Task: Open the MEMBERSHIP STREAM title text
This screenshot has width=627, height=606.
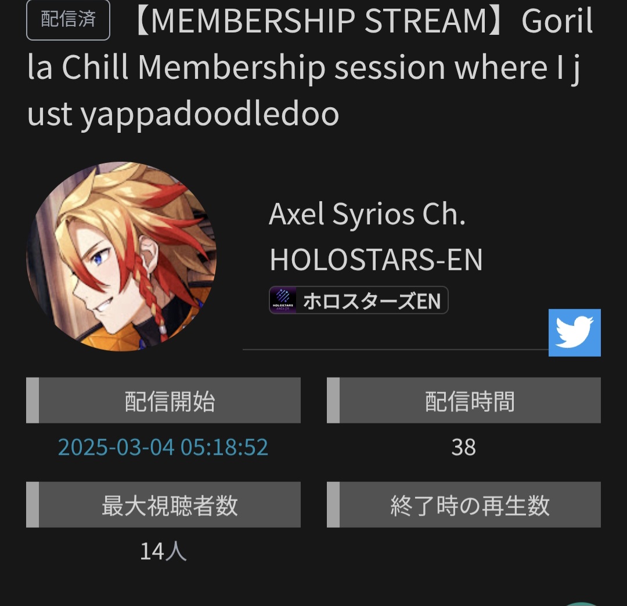Action: [x=310, y=66]
